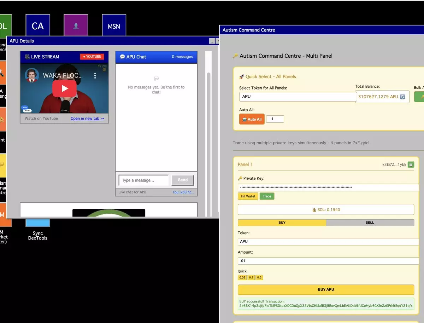
Task: Copy the Panel 1 wallet address
Action: click(x=411, y=165)
